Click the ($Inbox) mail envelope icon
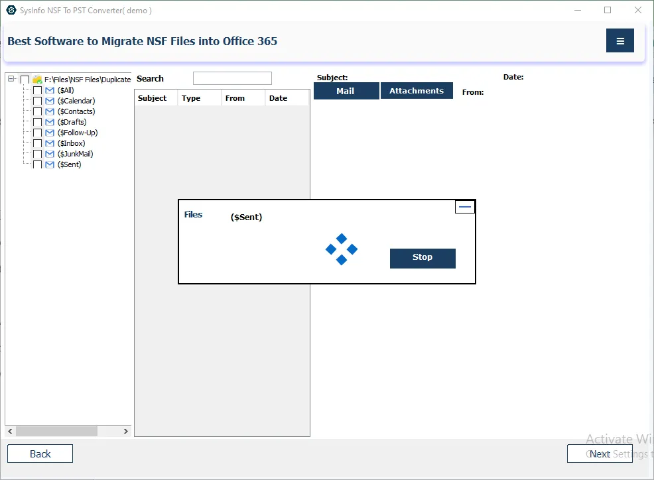The width and height of the screenshot is (654, 480). [x=50, y=143]
